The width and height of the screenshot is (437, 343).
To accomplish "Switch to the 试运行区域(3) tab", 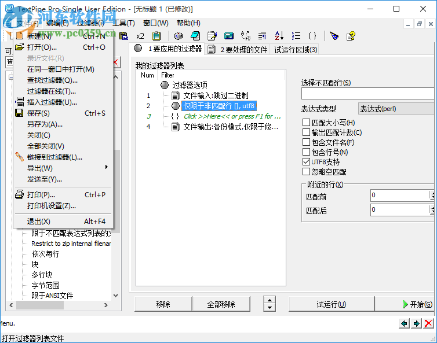I will [295, 50].
